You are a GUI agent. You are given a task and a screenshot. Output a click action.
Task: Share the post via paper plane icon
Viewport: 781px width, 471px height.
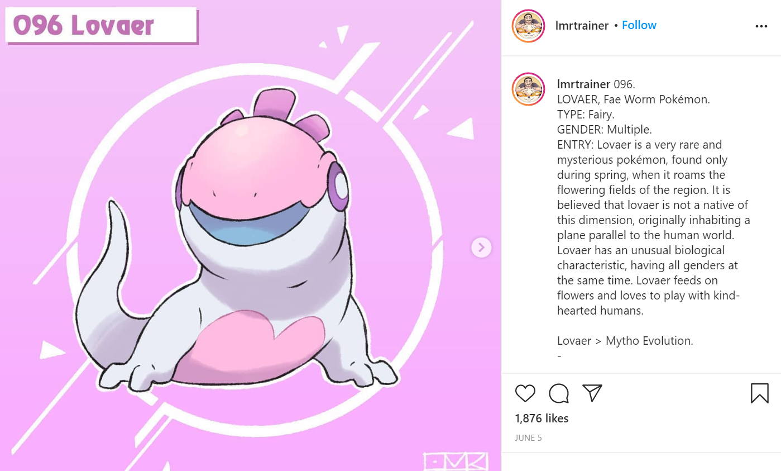point(592,393)
